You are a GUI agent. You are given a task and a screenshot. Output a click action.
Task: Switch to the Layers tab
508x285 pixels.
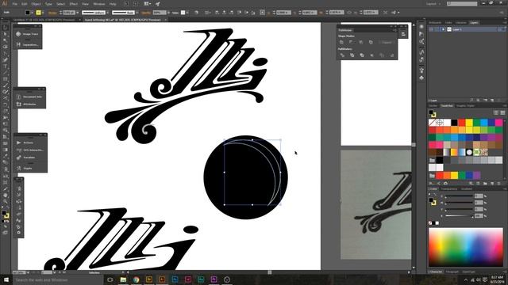(x=474, y=23)
